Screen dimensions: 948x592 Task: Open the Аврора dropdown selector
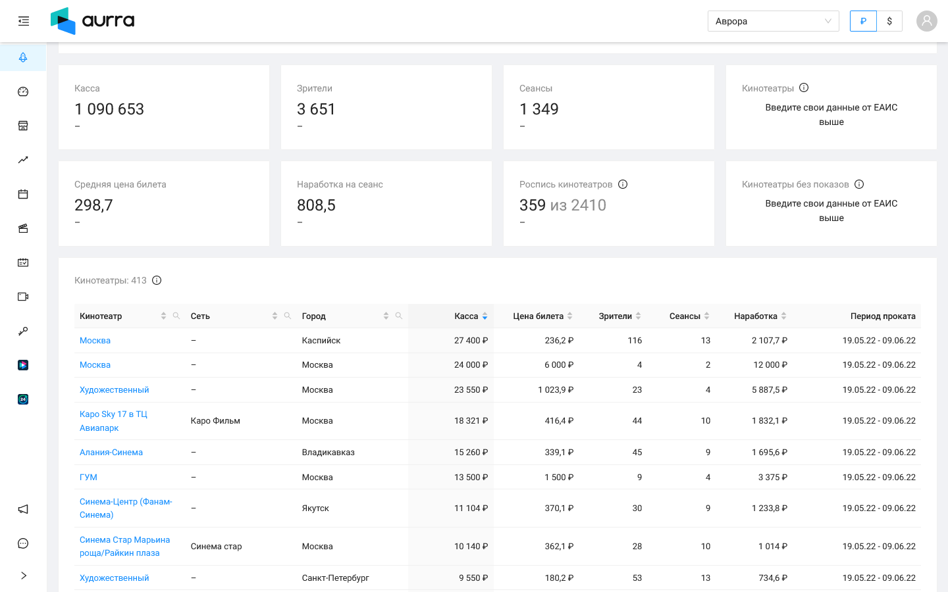773,21
